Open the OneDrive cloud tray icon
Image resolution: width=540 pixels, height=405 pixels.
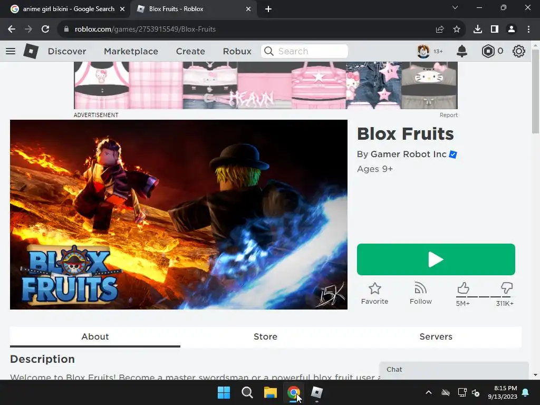446,392
